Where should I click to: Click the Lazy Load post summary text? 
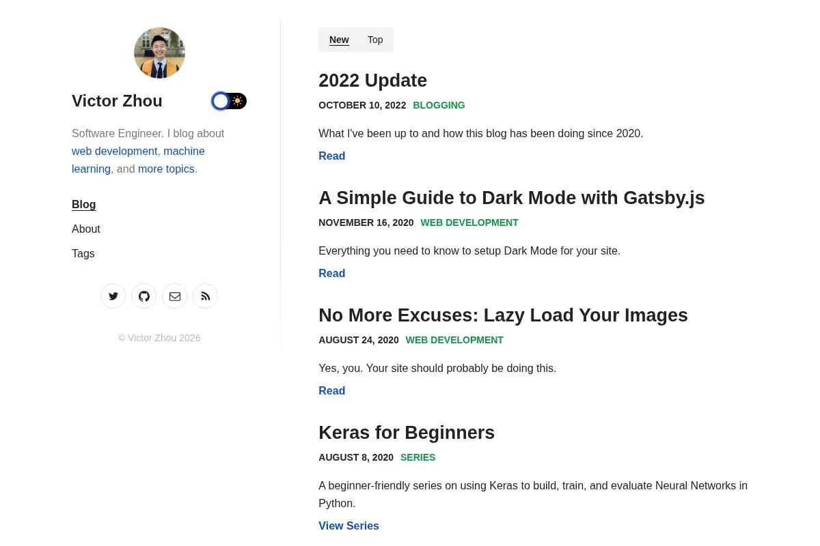tap(437, 369)
